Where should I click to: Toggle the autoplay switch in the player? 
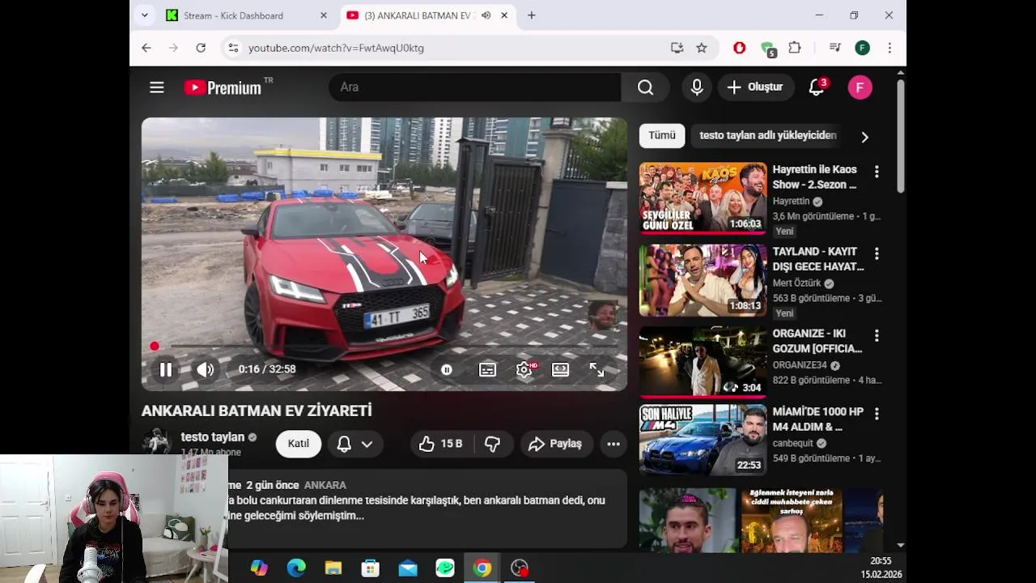click(446, 370)
